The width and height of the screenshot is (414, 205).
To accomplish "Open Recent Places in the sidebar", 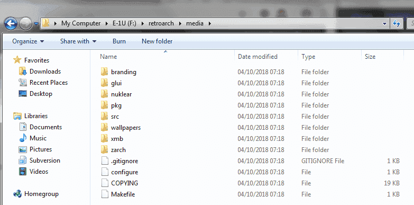I will pos(49,83).
